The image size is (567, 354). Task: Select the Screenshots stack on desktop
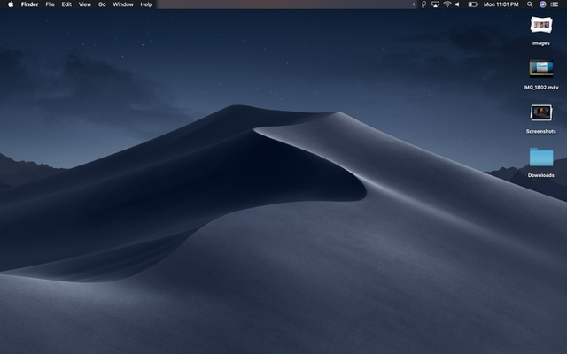[541, 113]
